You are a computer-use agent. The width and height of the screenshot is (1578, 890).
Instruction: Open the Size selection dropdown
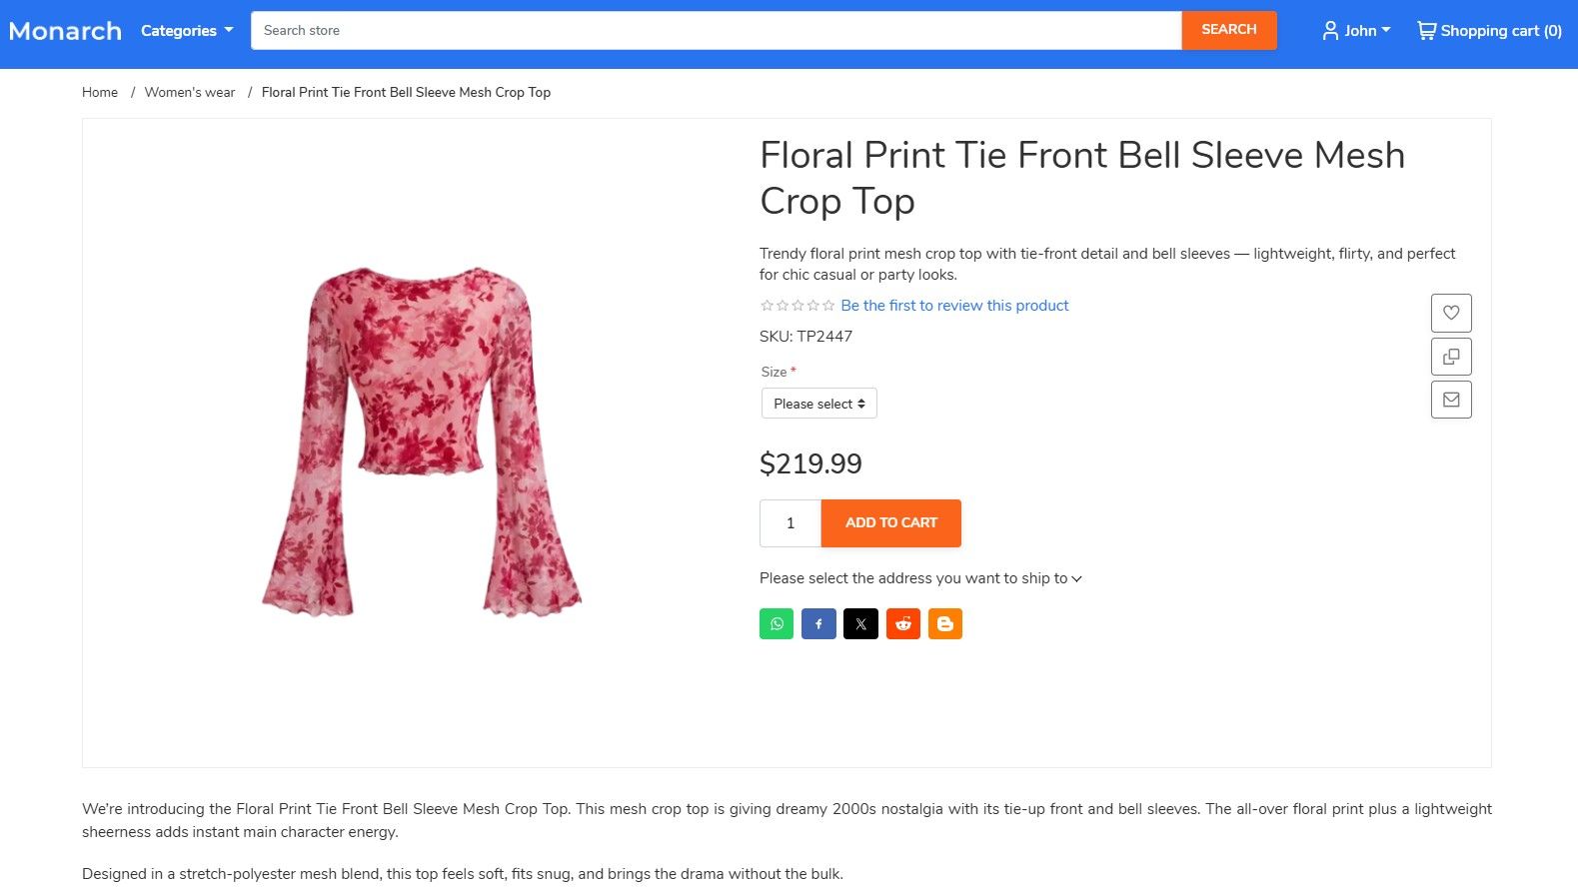(x=818, y=404)
